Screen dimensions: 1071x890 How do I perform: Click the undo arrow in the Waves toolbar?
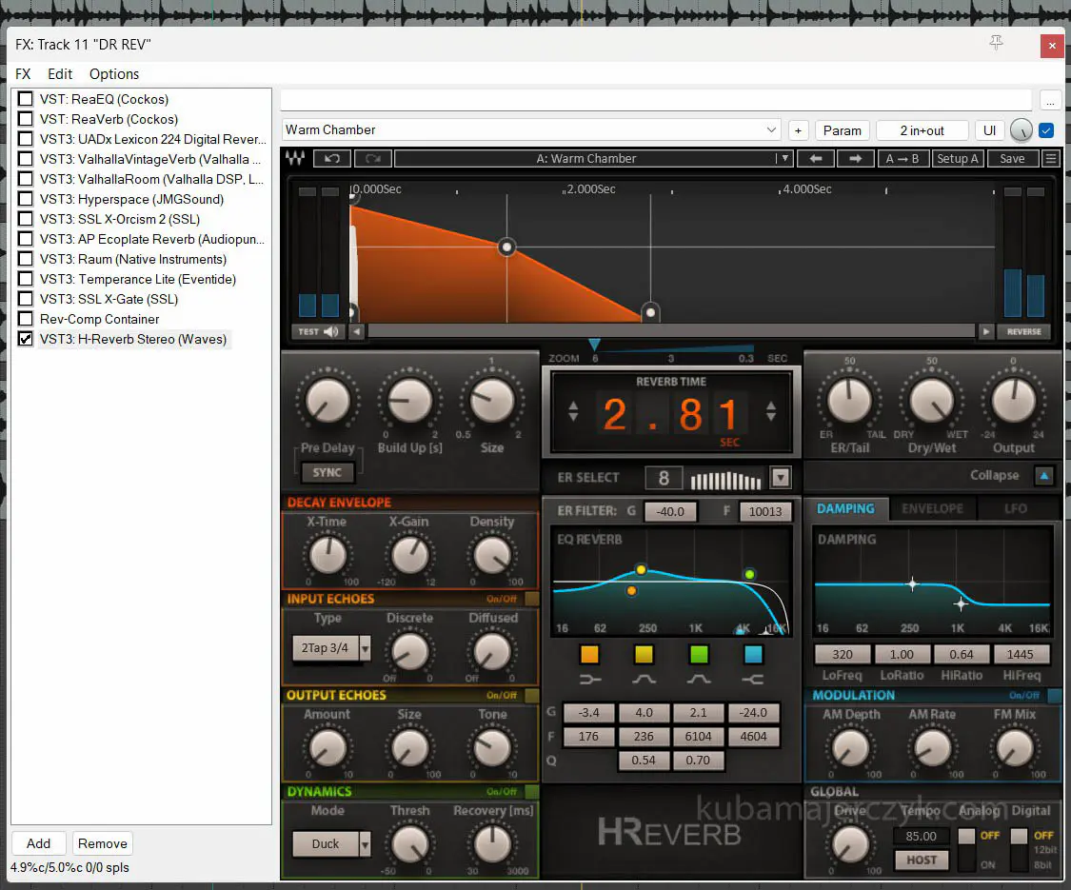point(333,159)
